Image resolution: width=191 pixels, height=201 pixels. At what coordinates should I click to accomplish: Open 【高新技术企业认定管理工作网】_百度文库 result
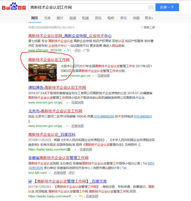tap(70, 181)
